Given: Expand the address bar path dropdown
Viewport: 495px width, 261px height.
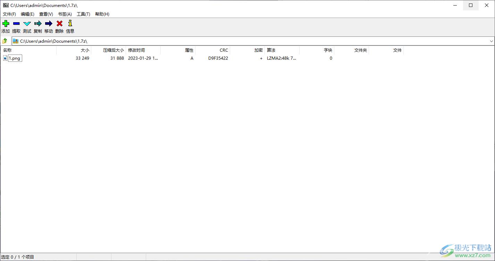Looking at the screenshot, I should coord(491,41).
